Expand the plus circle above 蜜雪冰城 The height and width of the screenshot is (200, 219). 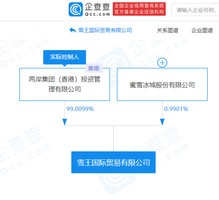click(162, 63)
